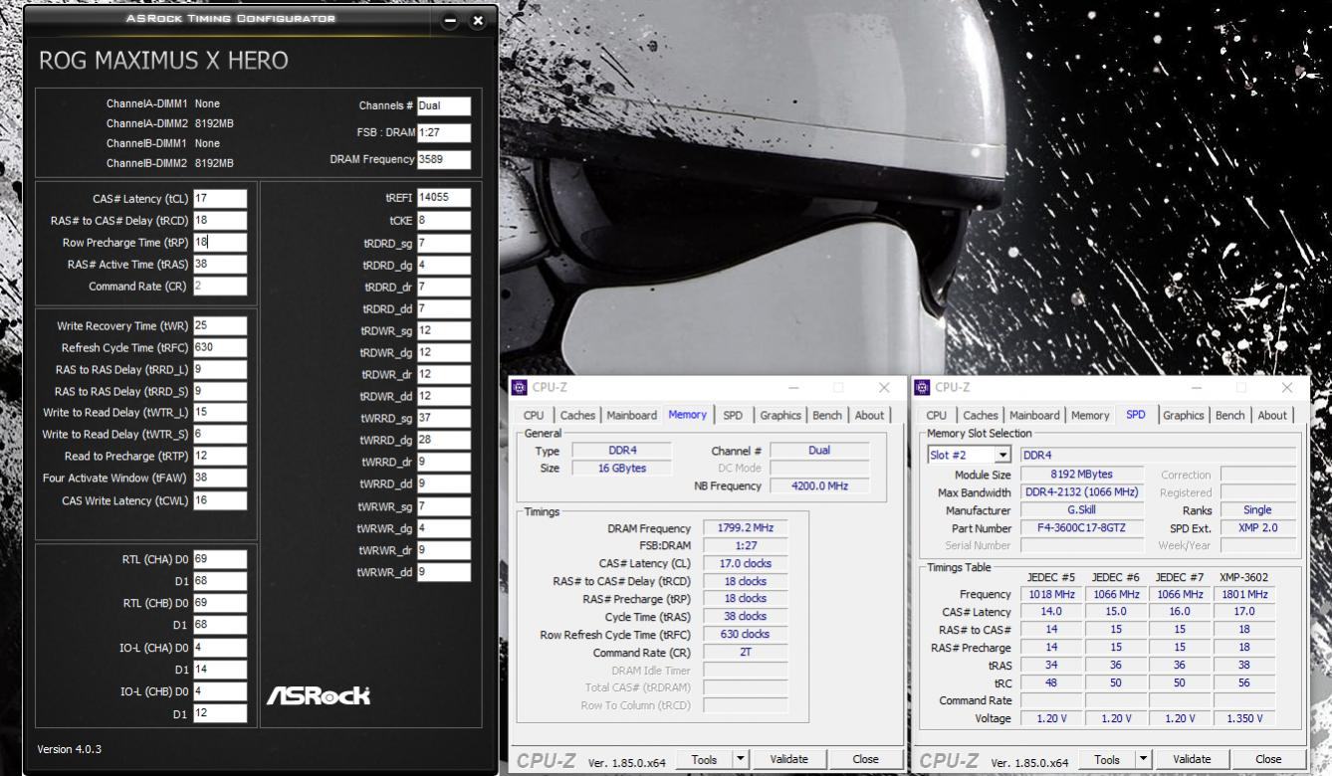1332x776 pixels.
Task: Click the tWTR_L input field
Action: pos(220,412)
